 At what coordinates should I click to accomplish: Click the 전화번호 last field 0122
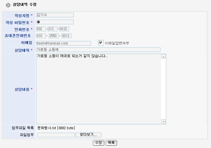(x=64, y=29)
